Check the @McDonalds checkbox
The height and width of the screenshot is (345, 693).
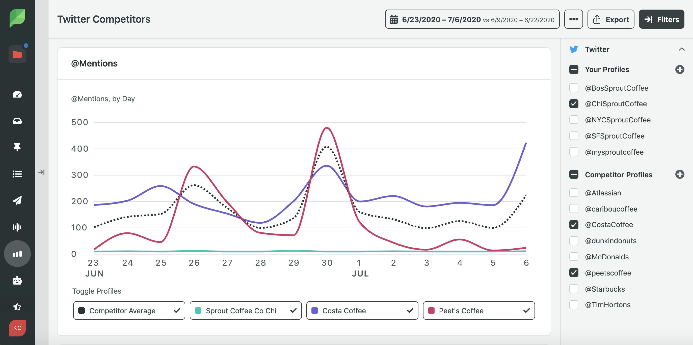click(574, 257)
